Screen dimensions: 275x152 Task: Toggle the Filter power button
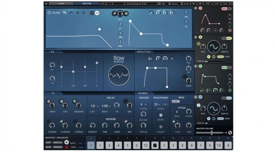[x=49, y=13]
